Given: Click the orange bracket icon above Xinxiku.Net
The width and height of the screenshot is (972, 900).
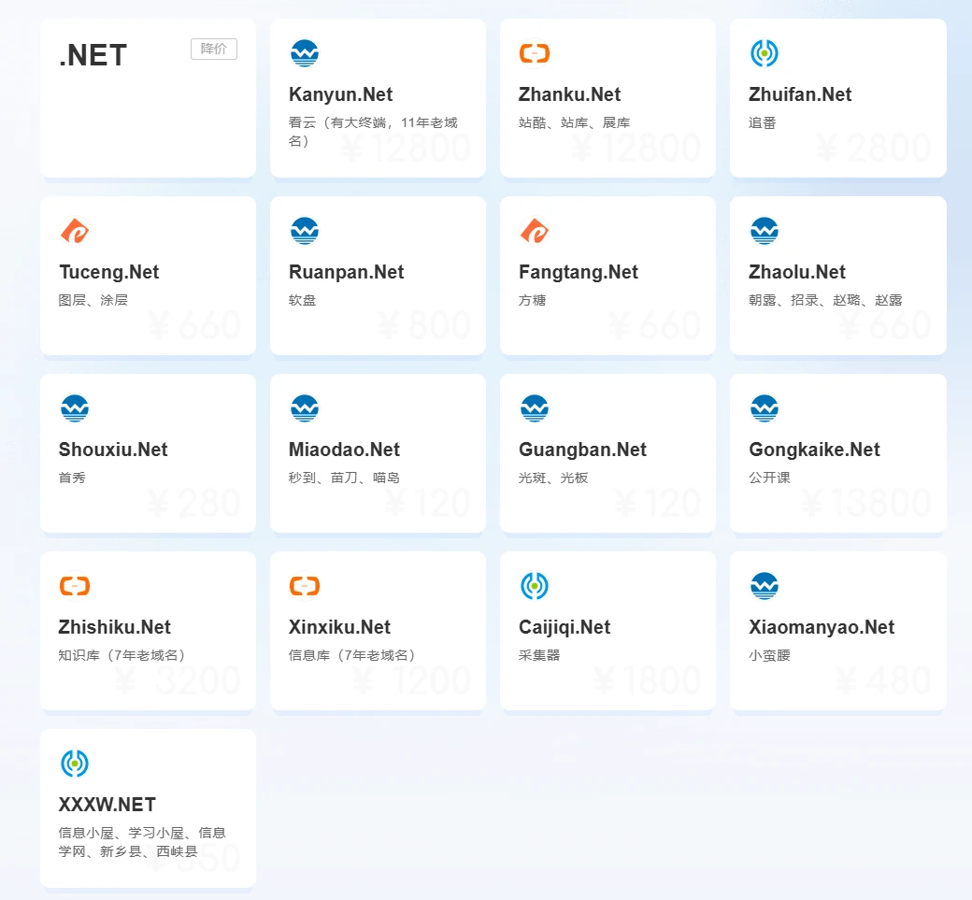Looking at the screenshot, I should (x=304, y=586).
